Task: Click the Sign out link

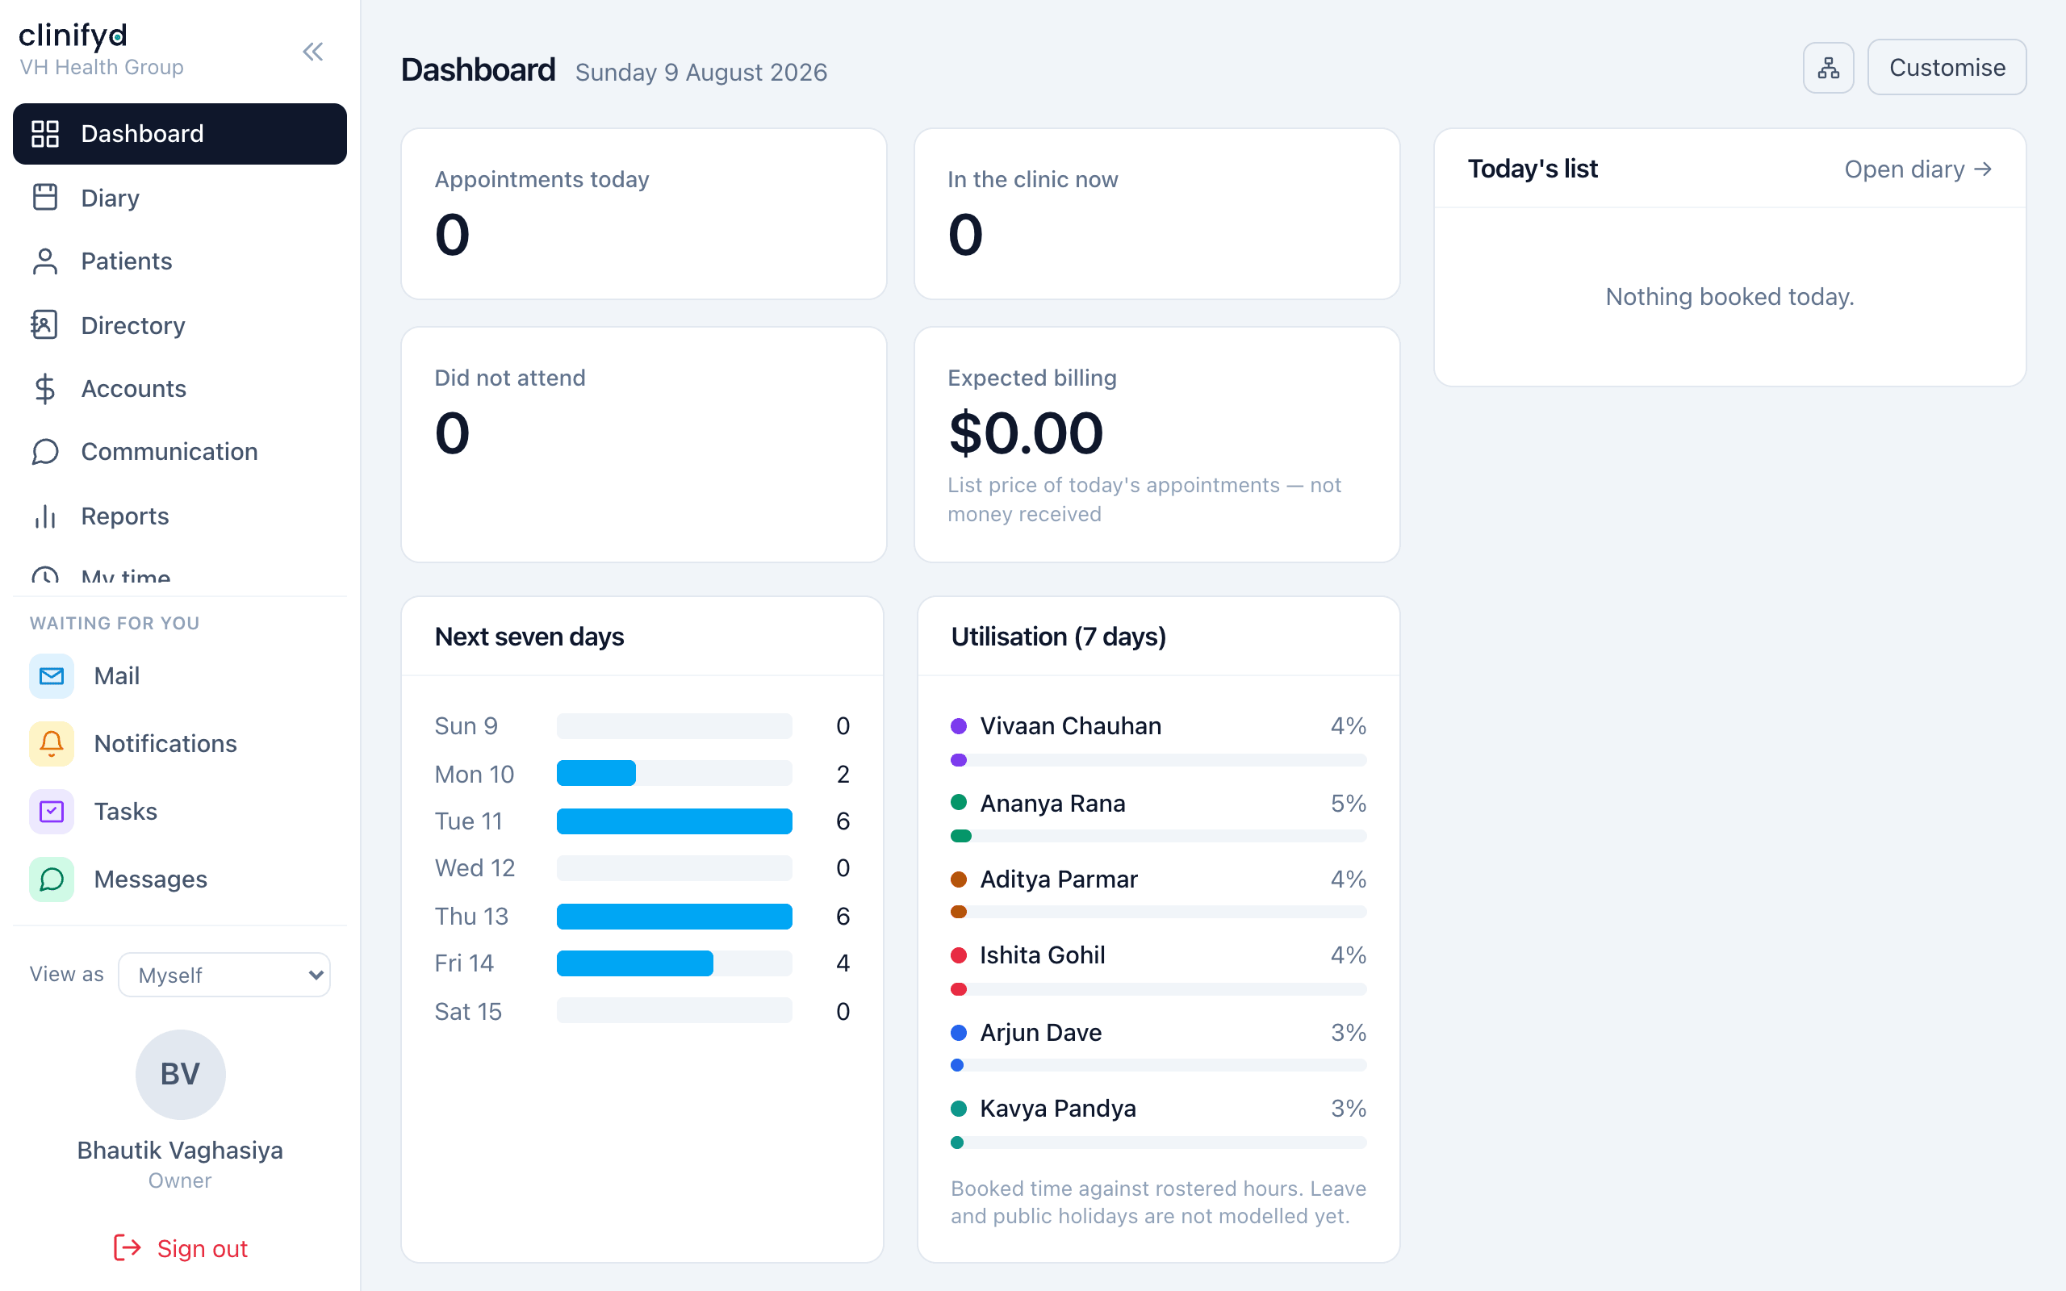Action: pos(180,1247)
